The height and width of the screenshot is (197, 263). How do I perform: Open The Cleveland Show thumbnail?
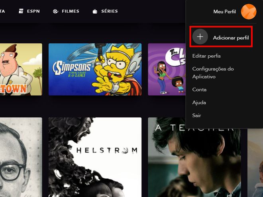coord(167,69)
